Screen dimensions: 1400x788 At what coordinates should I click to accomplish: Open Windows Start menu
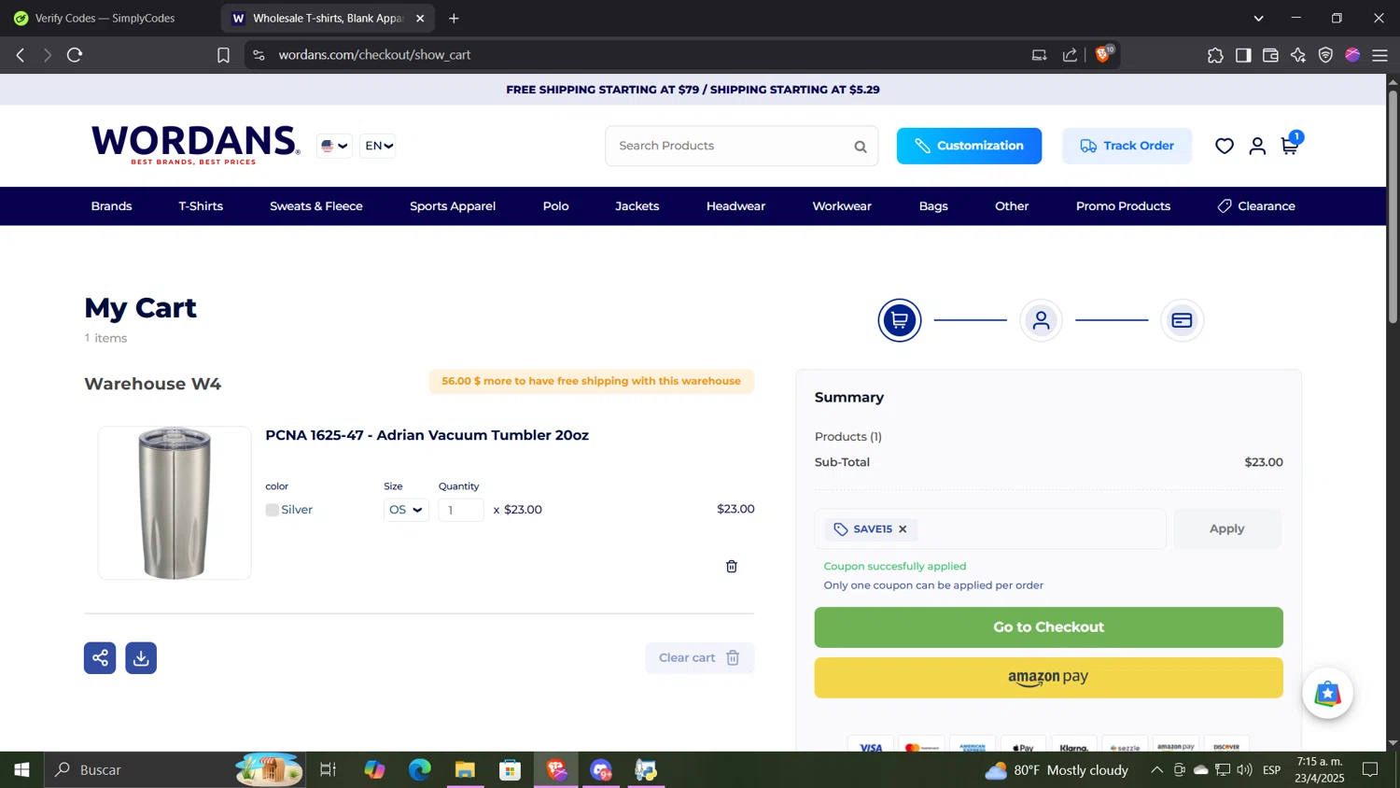coord(21,770)
